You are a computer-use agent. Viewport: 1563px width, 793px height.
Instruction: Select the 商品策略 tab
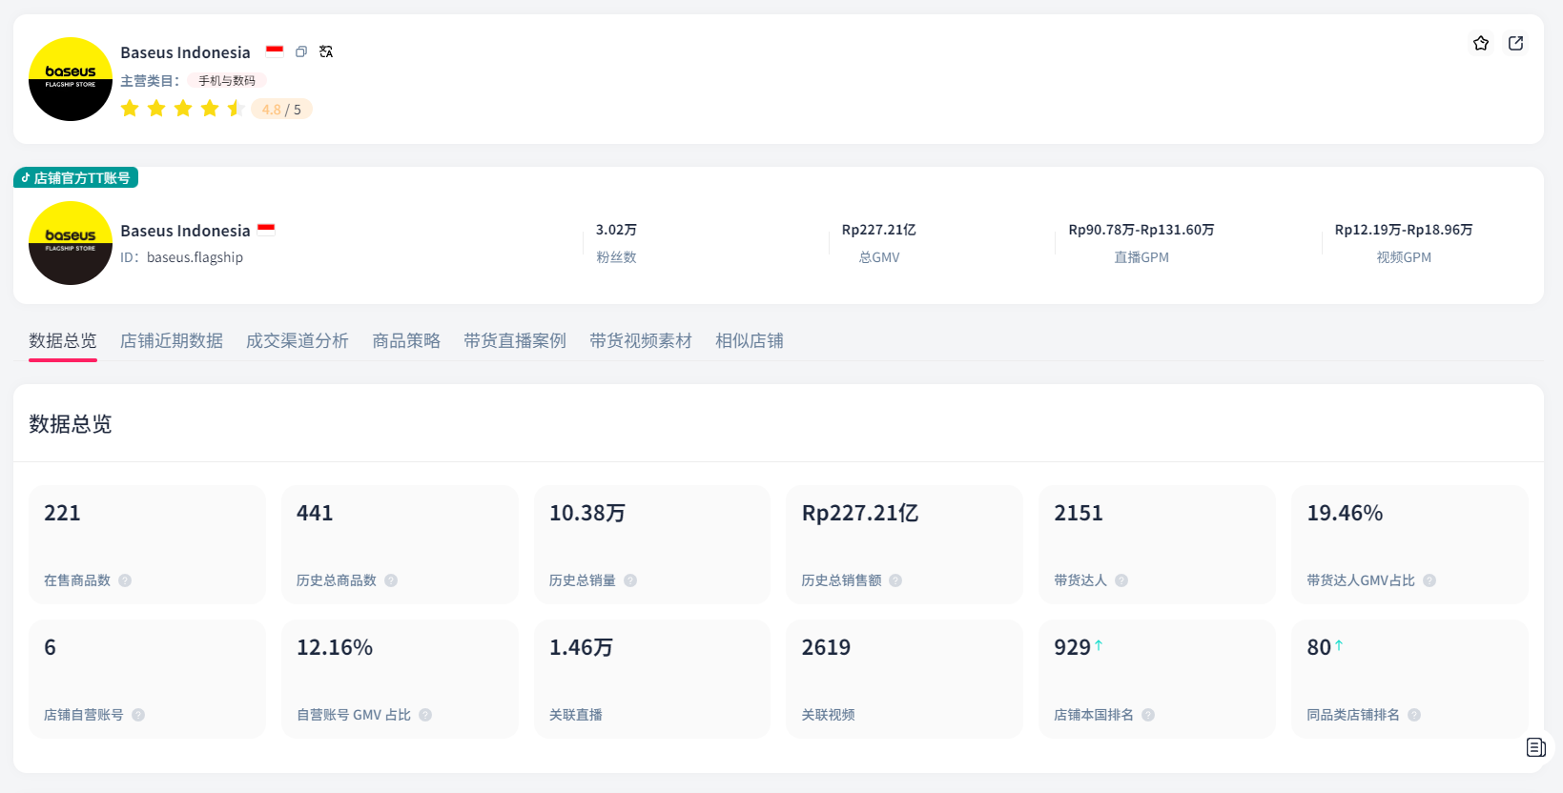click(406, 341)
